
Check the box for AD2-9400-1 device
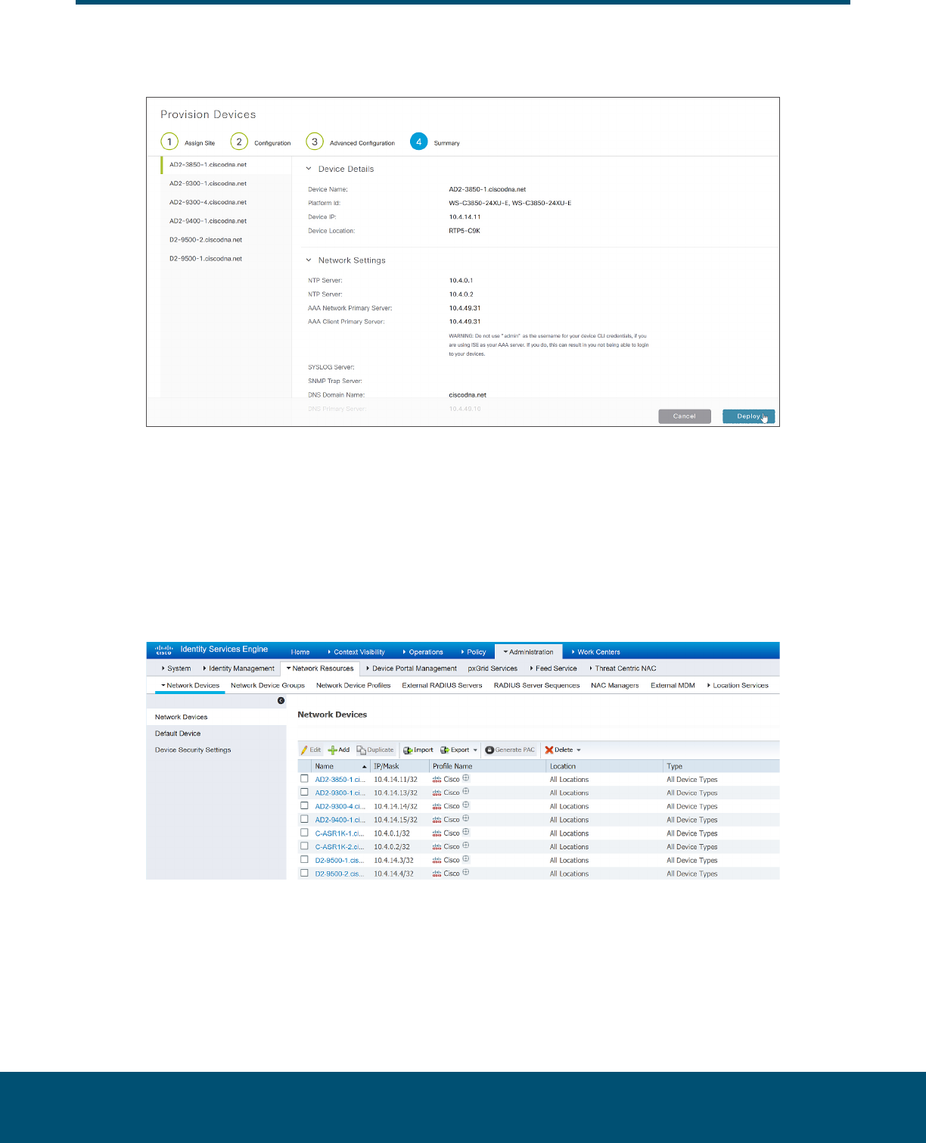click(304, 819)
